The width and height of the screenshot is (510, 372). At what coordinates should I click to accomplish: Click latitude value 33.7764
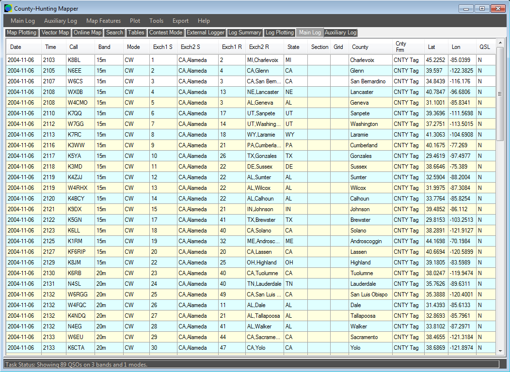pyautogui.click(x=436, y=199)
